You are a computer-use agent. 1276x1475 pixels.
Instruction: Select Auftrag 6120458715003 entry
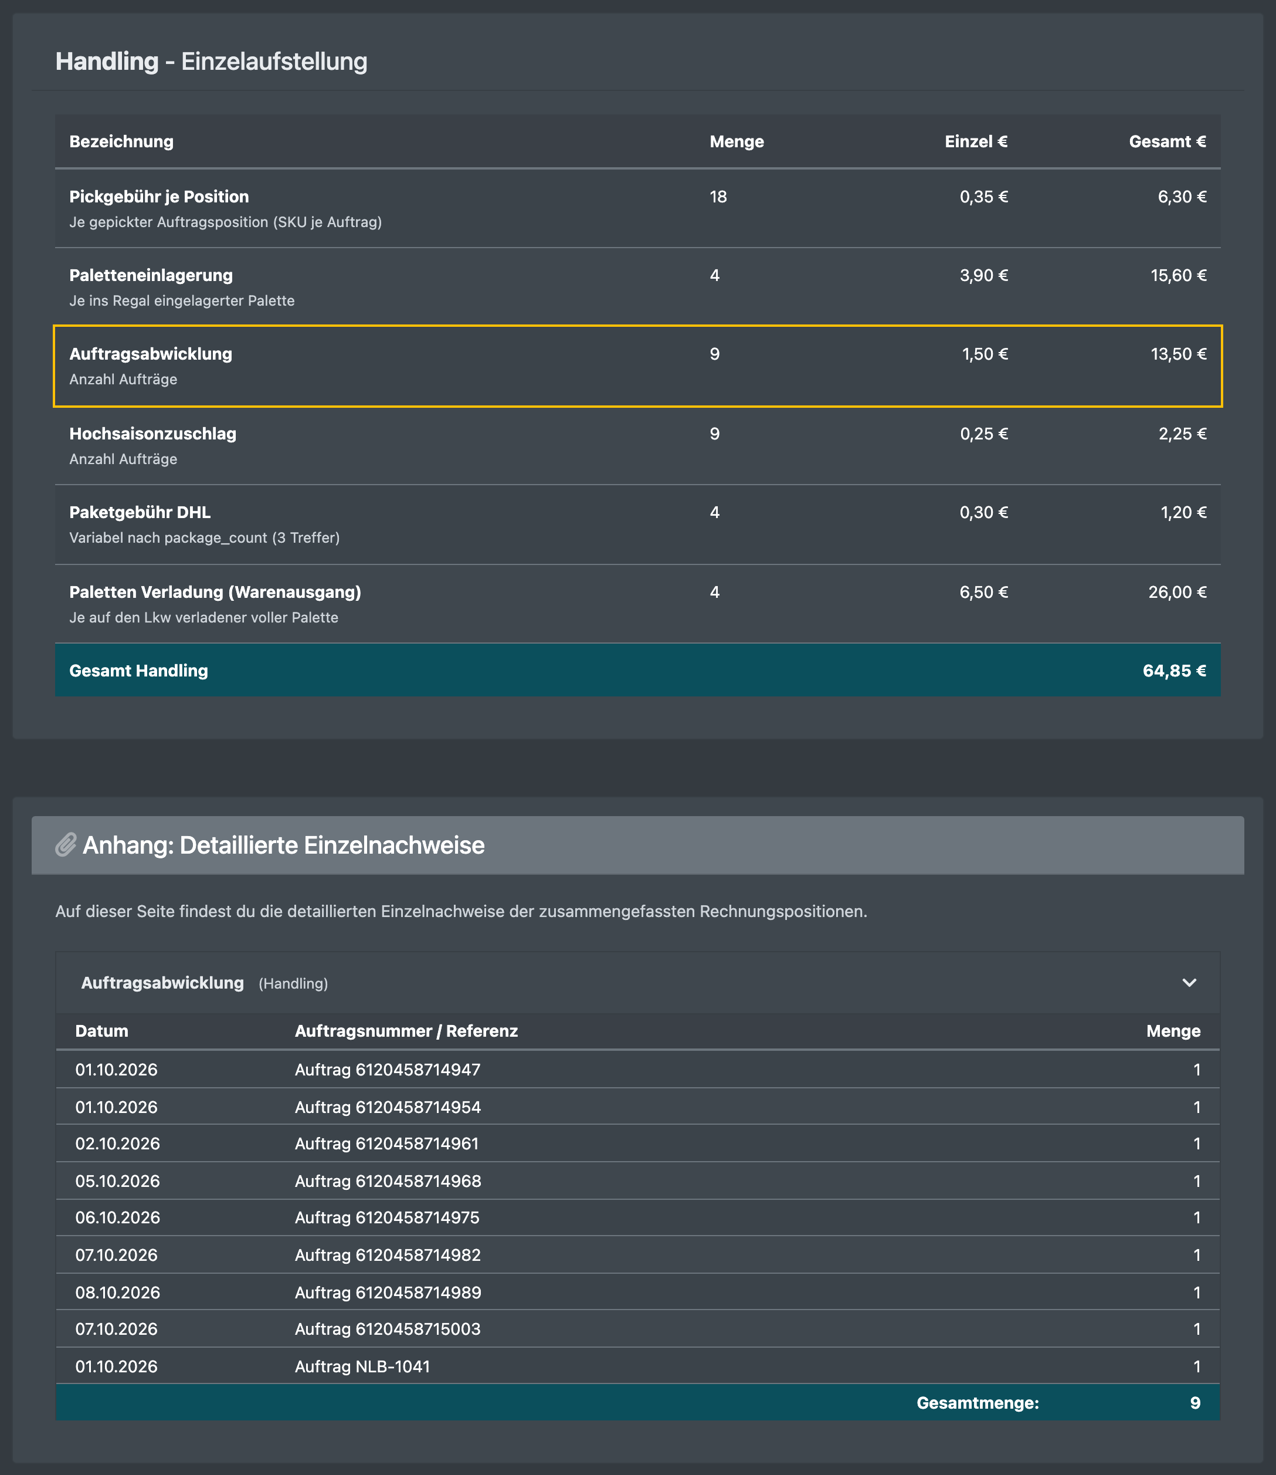(x=388, y=1329)
